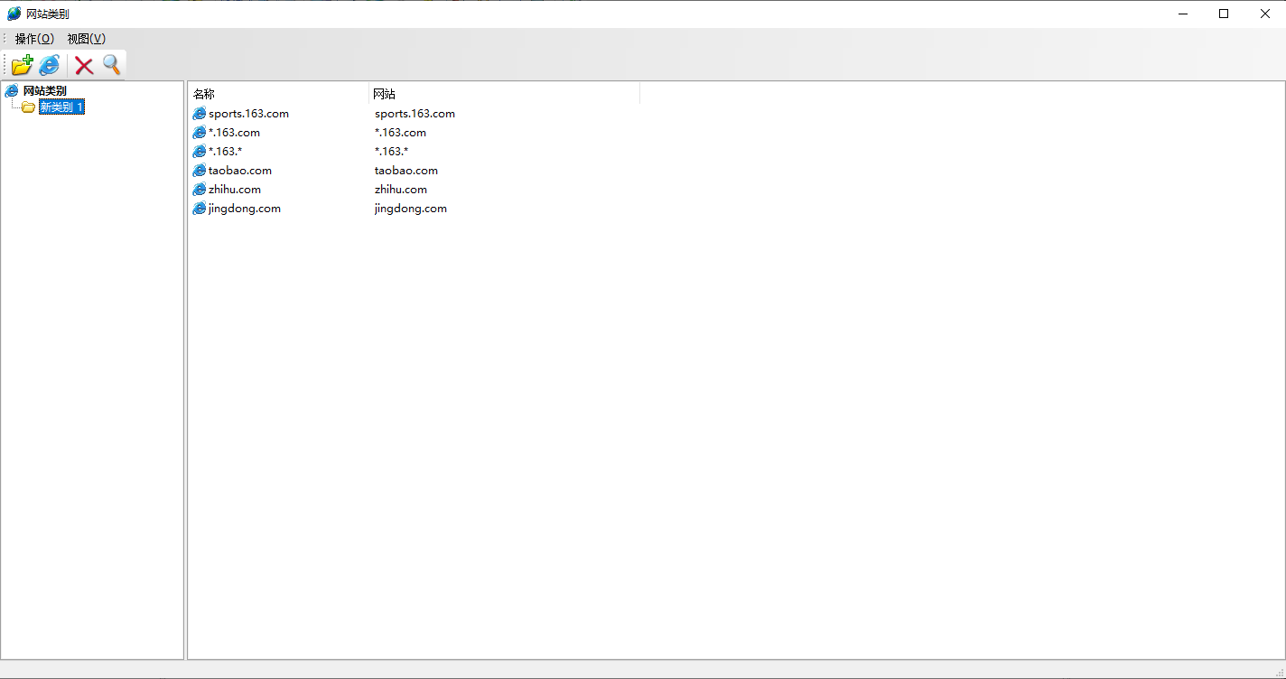Select the 新类别 1 folder in the tree
1286x679 pixels.
61,107
